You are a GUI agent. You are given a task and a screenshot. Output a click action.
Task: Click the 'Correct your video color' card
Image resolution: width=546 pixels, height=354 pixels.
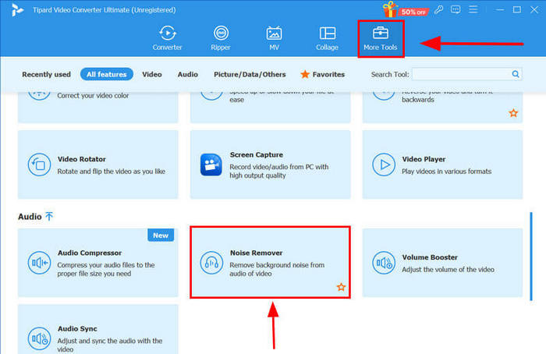pos(97,107)
